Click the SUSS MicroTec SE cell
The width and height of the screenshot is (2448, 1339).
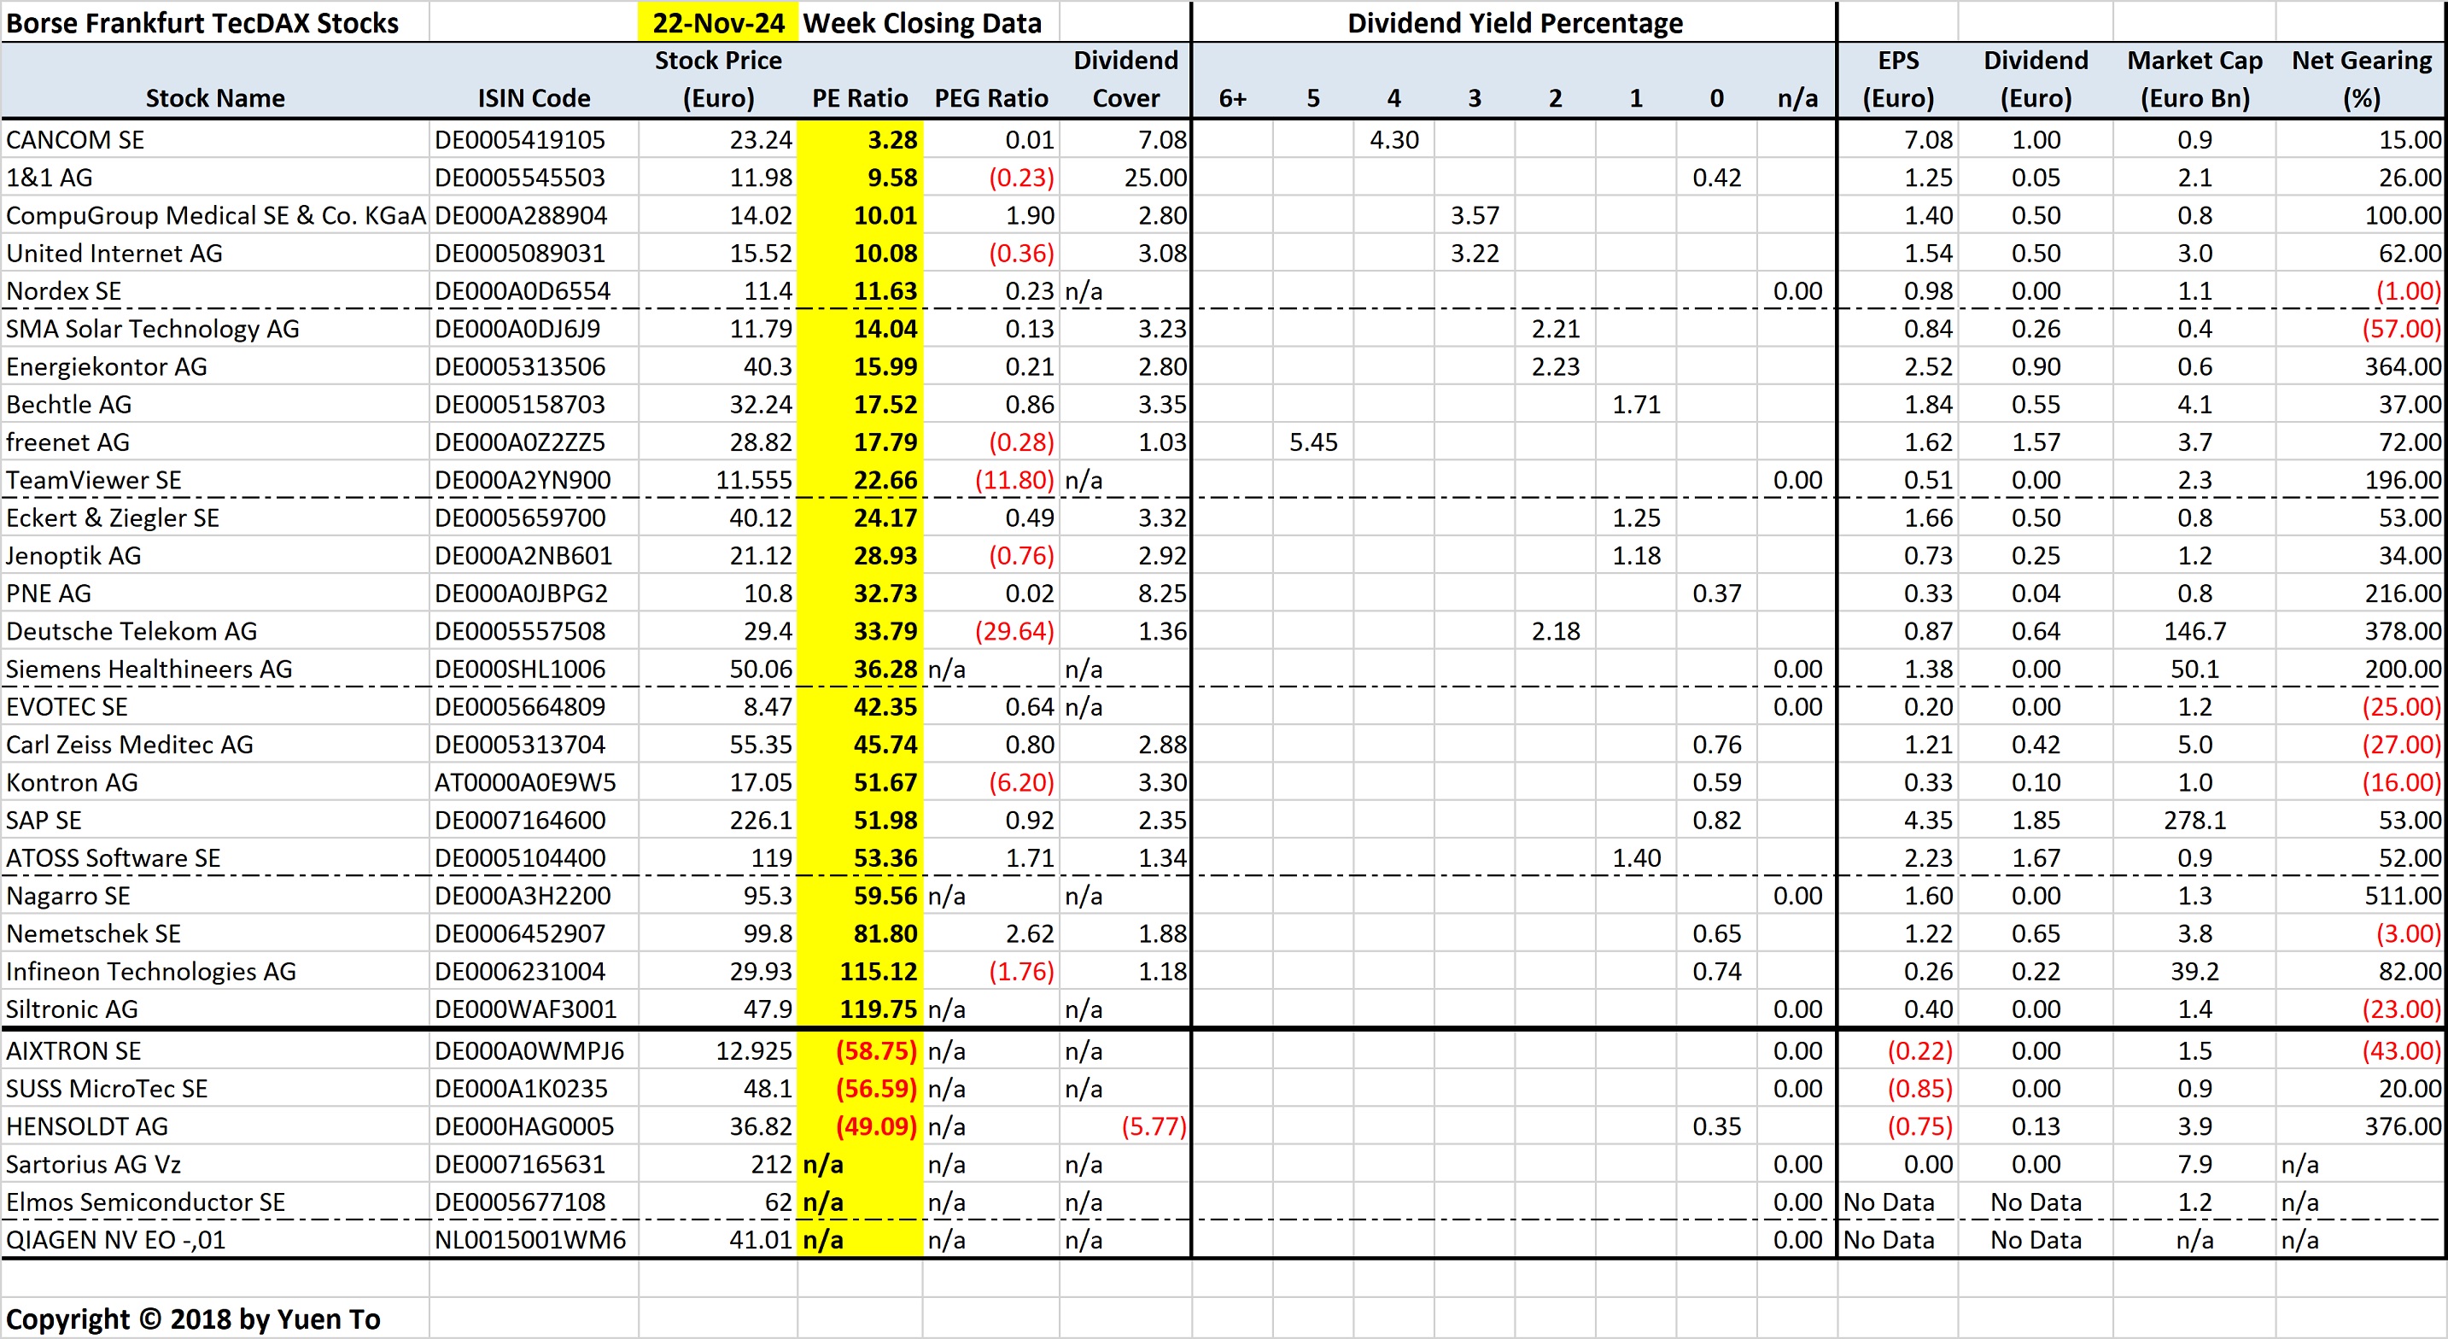pyautogui.click(x=107, y=1089)
